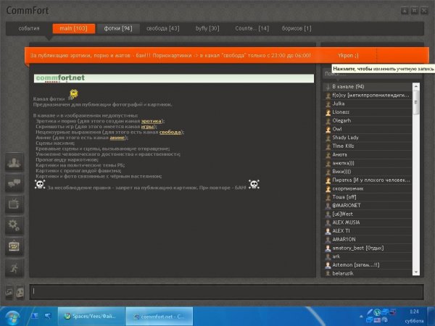Click the yellow smiley in channel description
This screenshot has width=435, height=326.
[x=73, y=94]
